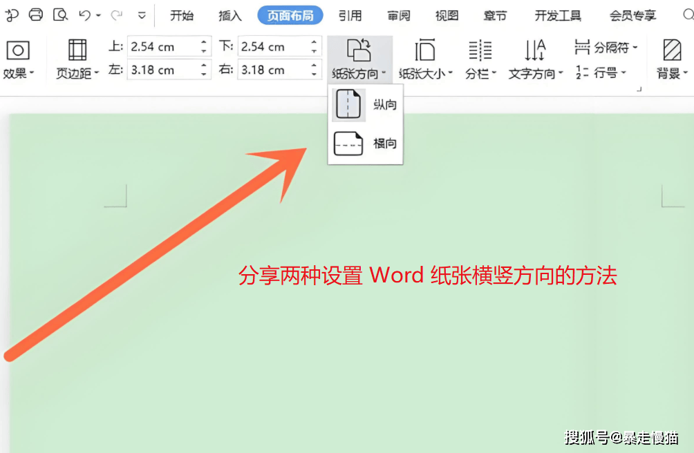
Task: Switch to the 开始 ribbon tab
Action: pos(181,15)
